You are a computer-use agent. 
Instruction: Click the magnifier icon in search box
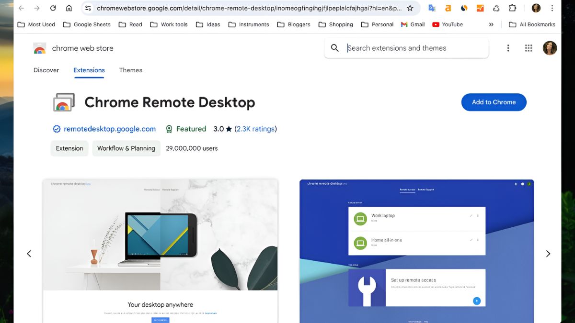point(335,48)
